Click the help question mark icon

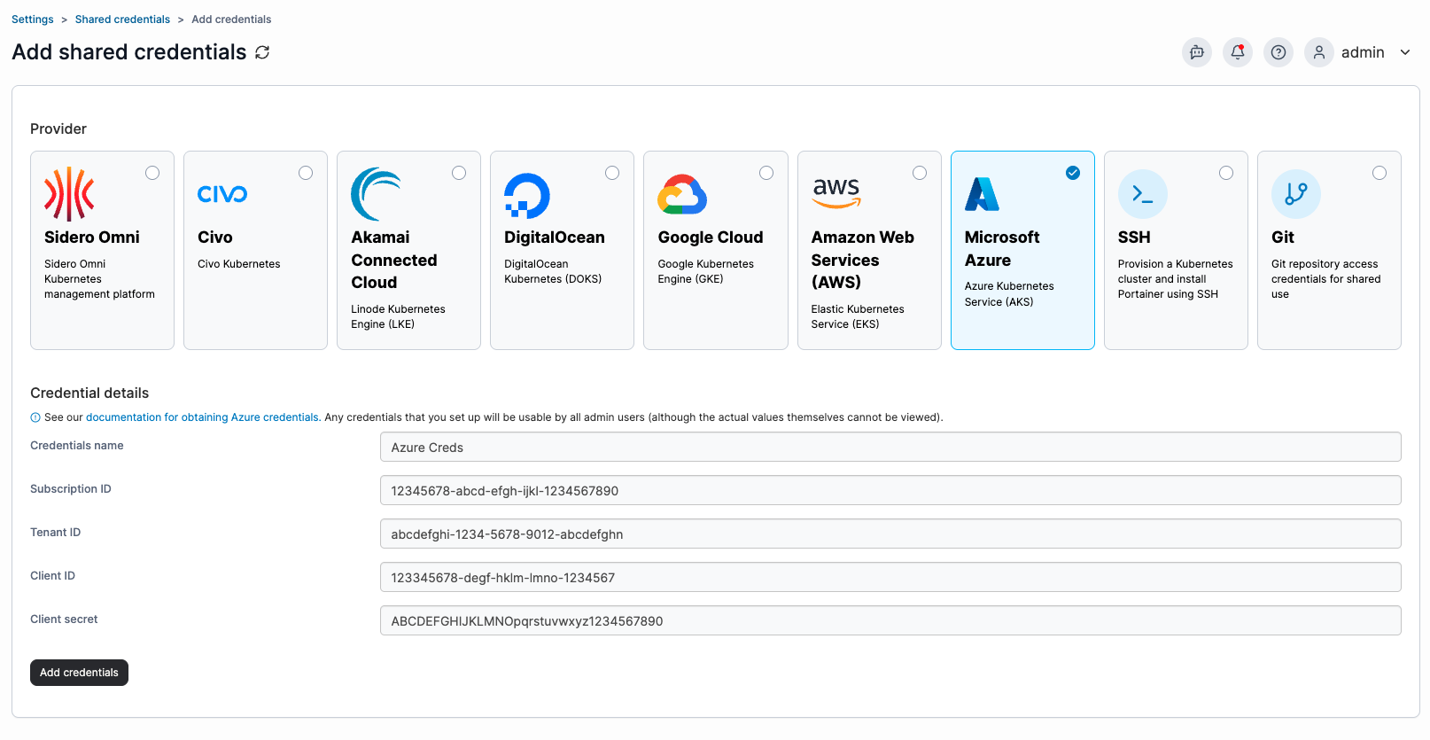pos(1278,52)
